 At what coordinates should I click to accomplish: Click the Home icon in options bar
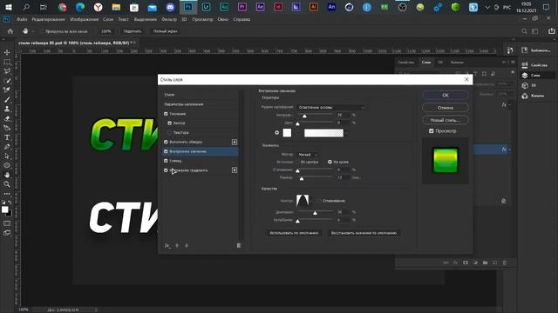click(x=10, y=31)
